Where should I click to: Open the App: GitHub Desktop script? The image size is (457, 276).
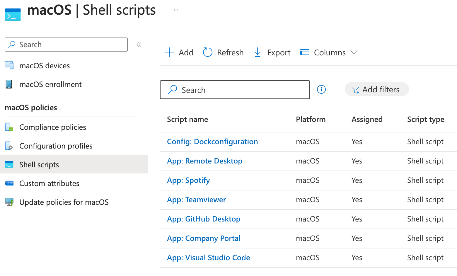pos(204,219)
